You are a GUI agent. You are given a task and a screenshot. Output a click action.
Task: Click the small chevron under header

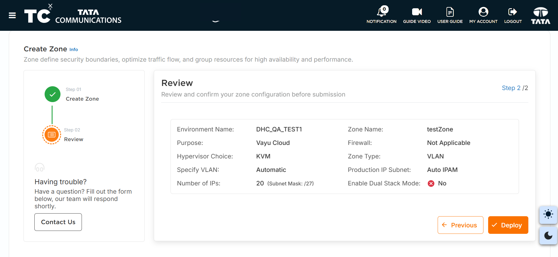[x=216, y=21]
